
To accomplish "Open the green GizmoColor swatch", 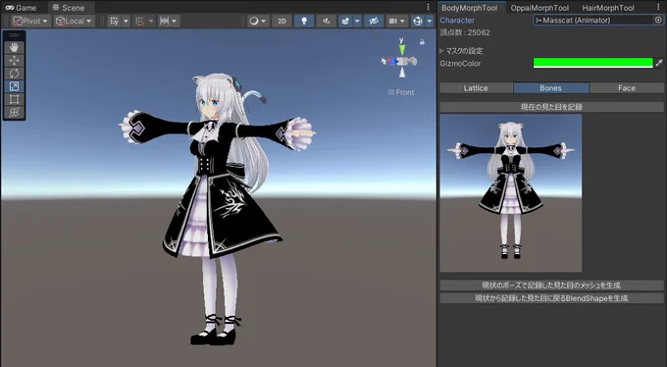I will (593, 63).
